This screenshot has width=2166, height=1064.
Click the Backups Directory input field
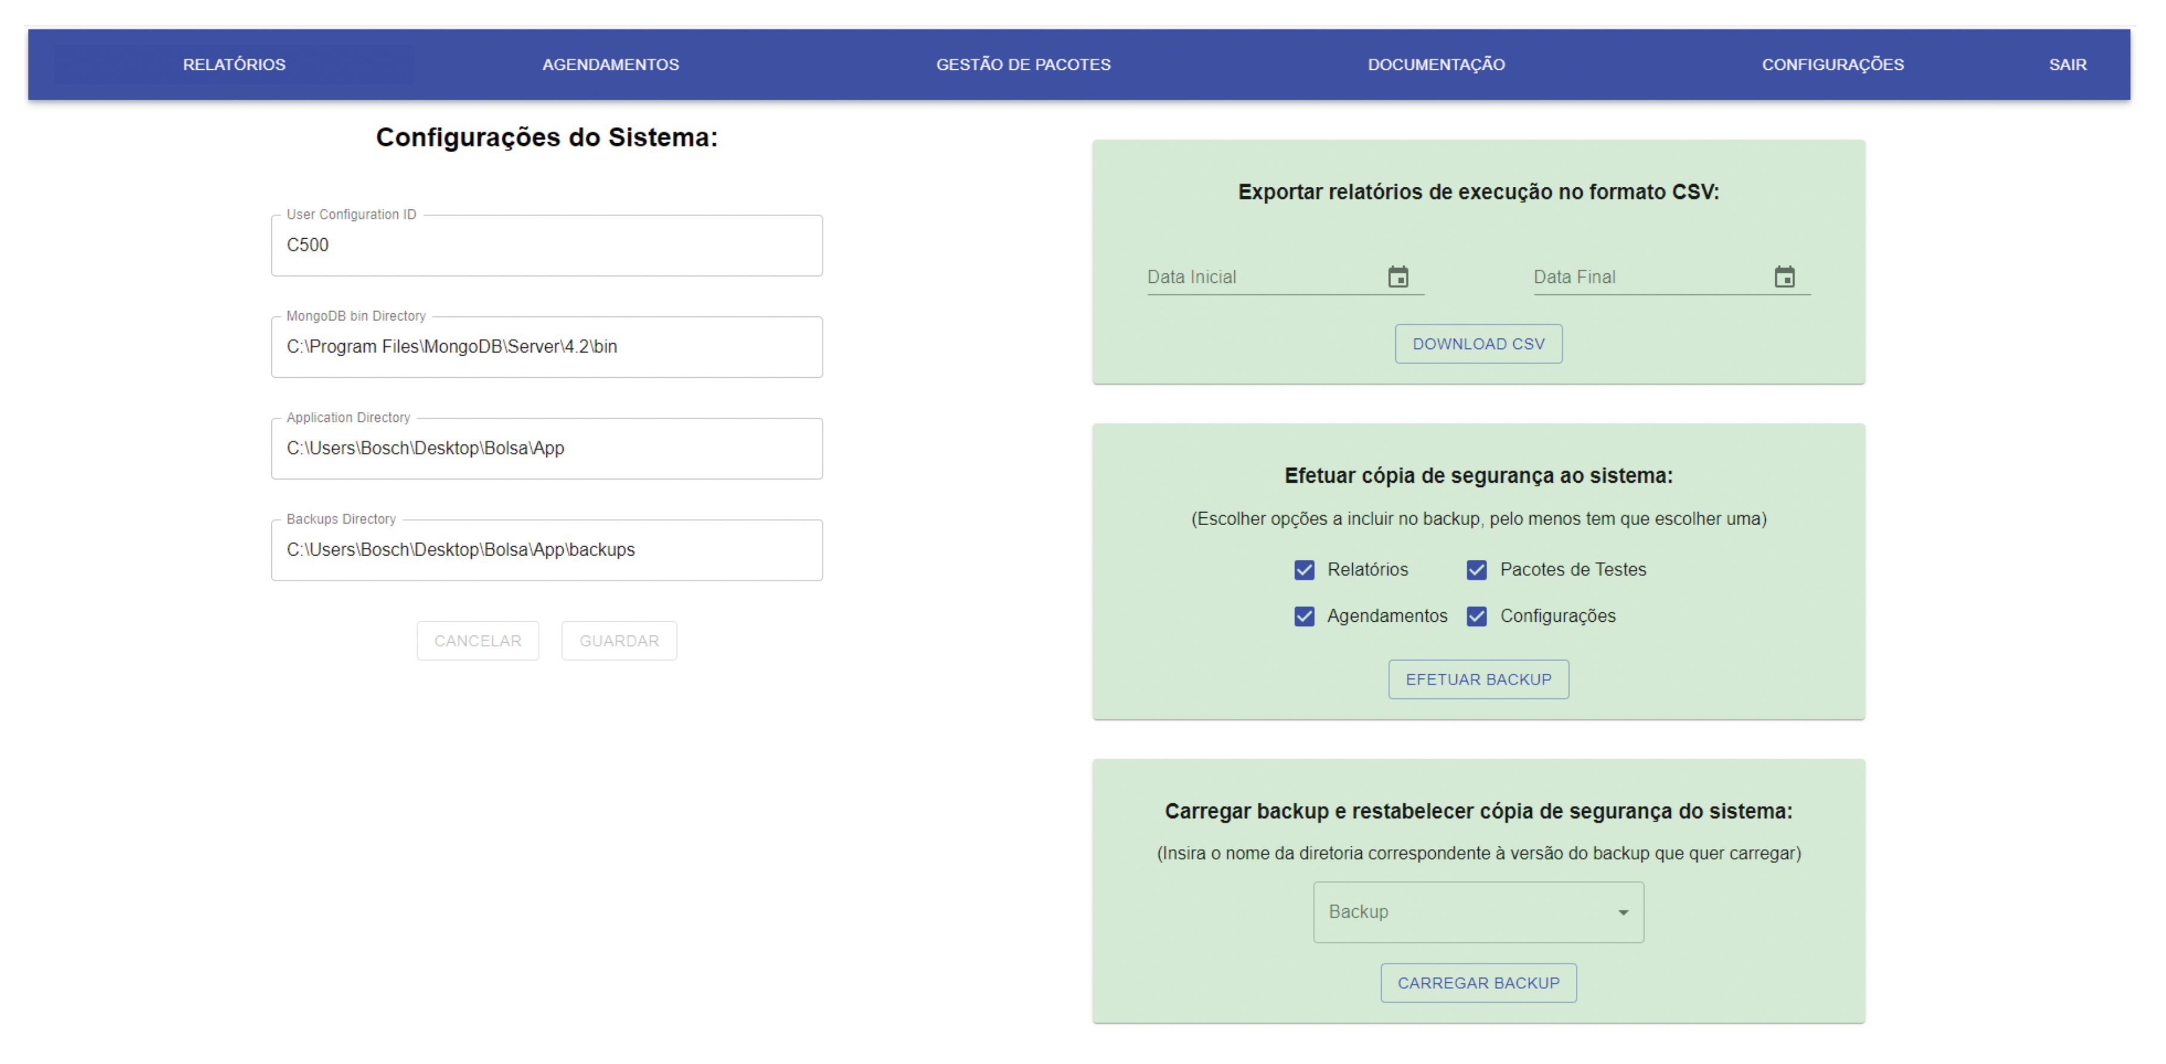point(546,550)
